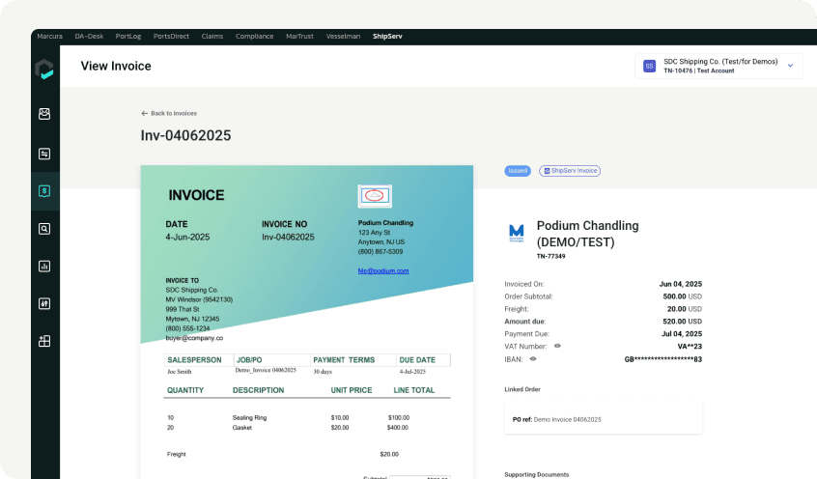Click the Gasket line item
This screenshot has width=817, height=479.
coord(241,428)
